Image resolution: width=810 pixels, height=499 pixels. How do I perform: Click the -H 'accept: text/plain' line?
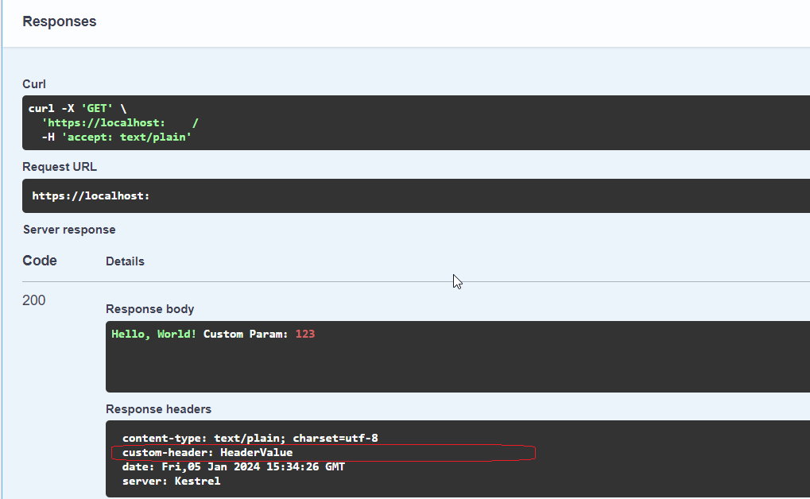[x=117, y=137]
